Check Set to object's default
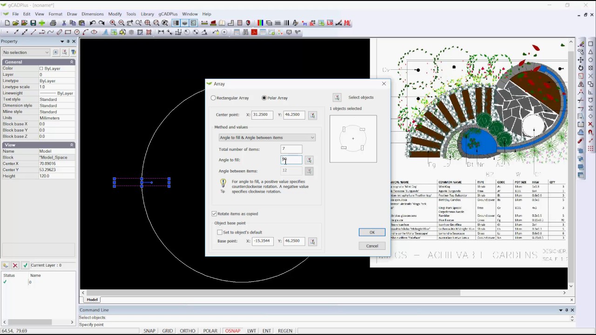Image resolution: width=596 pixels, height=335 pixels. click(220, 232)
